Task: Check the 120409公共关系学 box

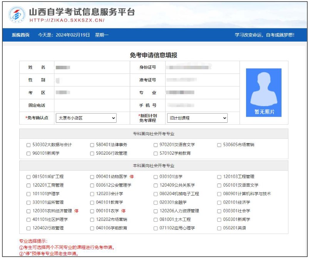Action: click(x=156, y=185)
